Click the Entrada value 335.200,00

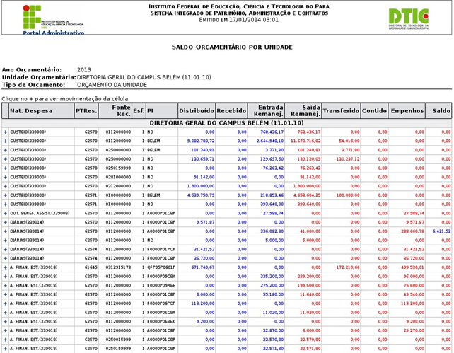click(x=272, y=277)
